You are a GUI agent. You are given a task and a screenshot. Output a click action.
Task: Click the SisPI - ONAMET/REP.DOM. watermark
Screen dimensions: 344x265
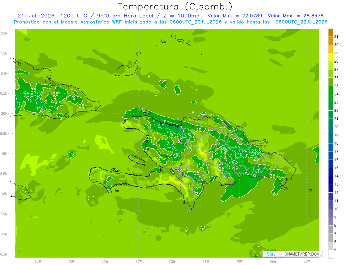click(x=292, y=254)
